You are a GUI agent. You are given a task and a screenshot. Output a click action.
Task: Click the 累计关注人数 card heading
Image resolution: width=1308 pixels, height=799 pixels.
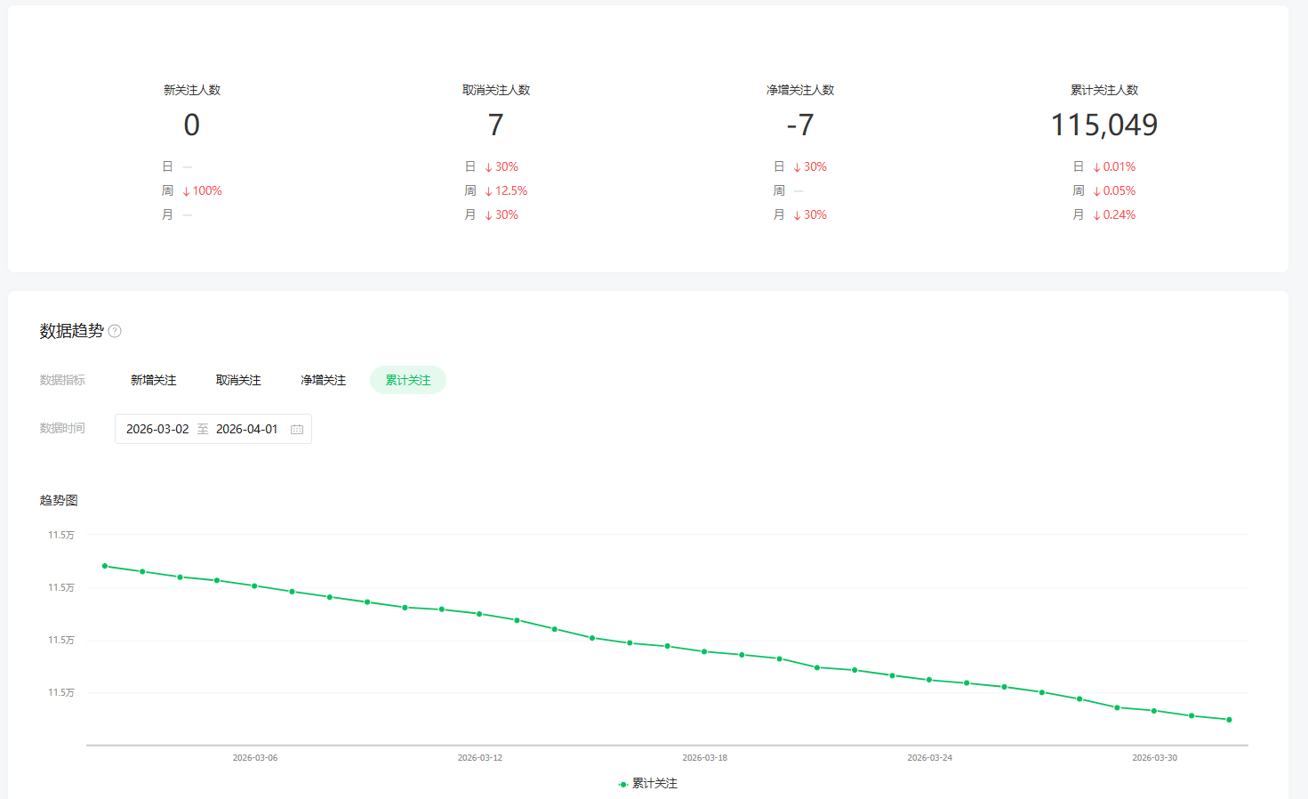click(1104, 90)
